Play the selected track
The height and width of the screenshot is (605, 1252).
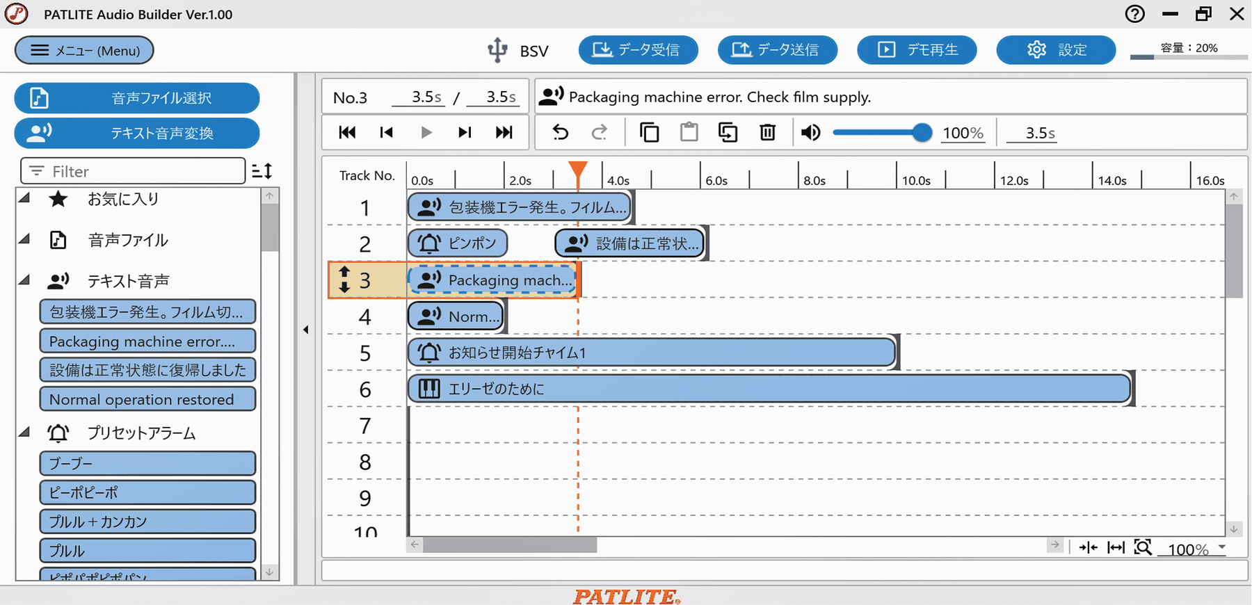(426, 132)
